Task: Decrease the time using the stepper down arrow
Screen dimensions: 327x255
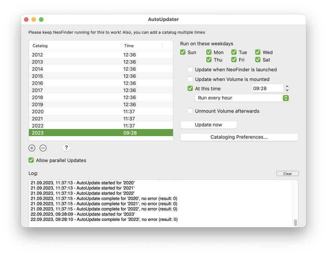Action: (287, 90)
